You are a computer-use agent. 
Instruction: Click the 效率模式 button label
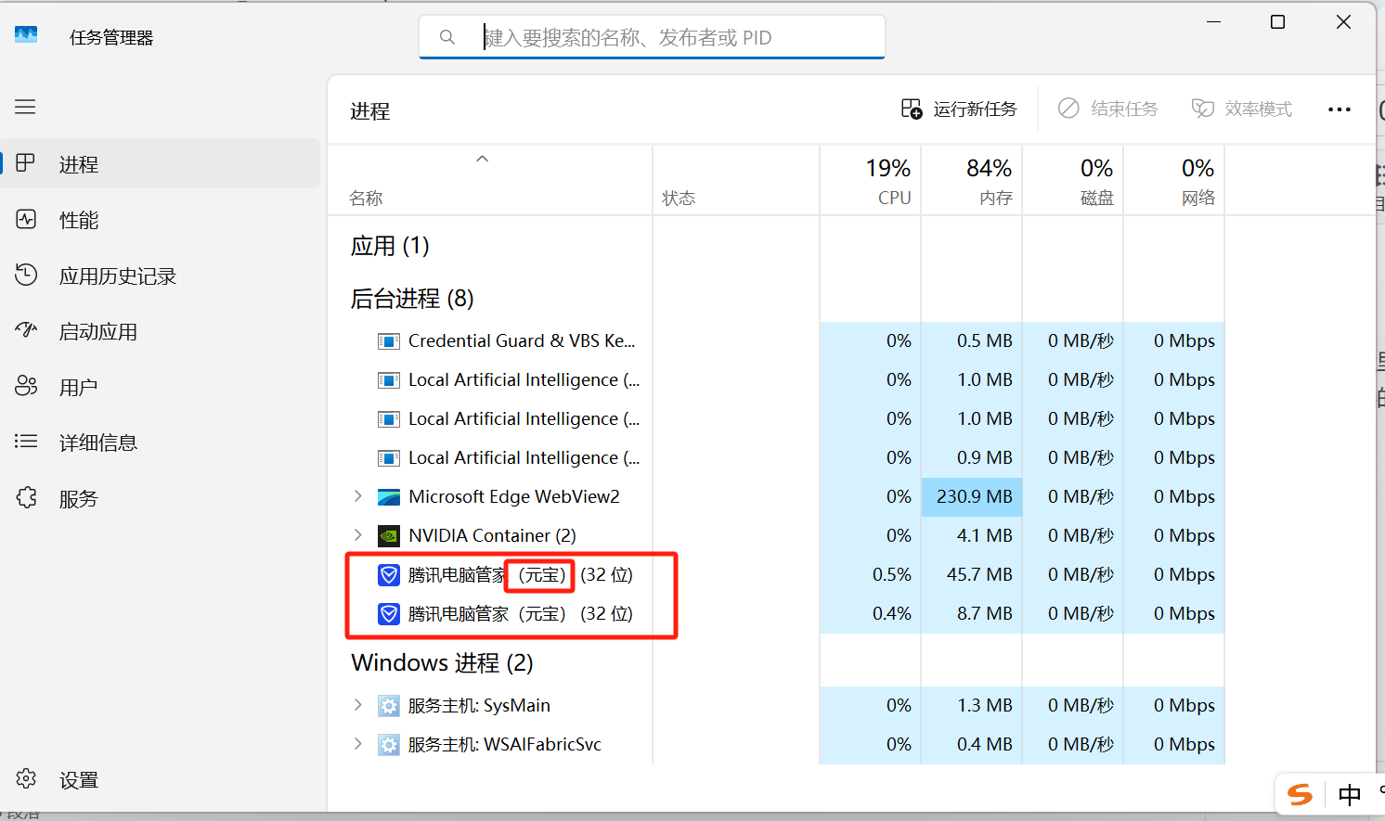coord(1258,109)
